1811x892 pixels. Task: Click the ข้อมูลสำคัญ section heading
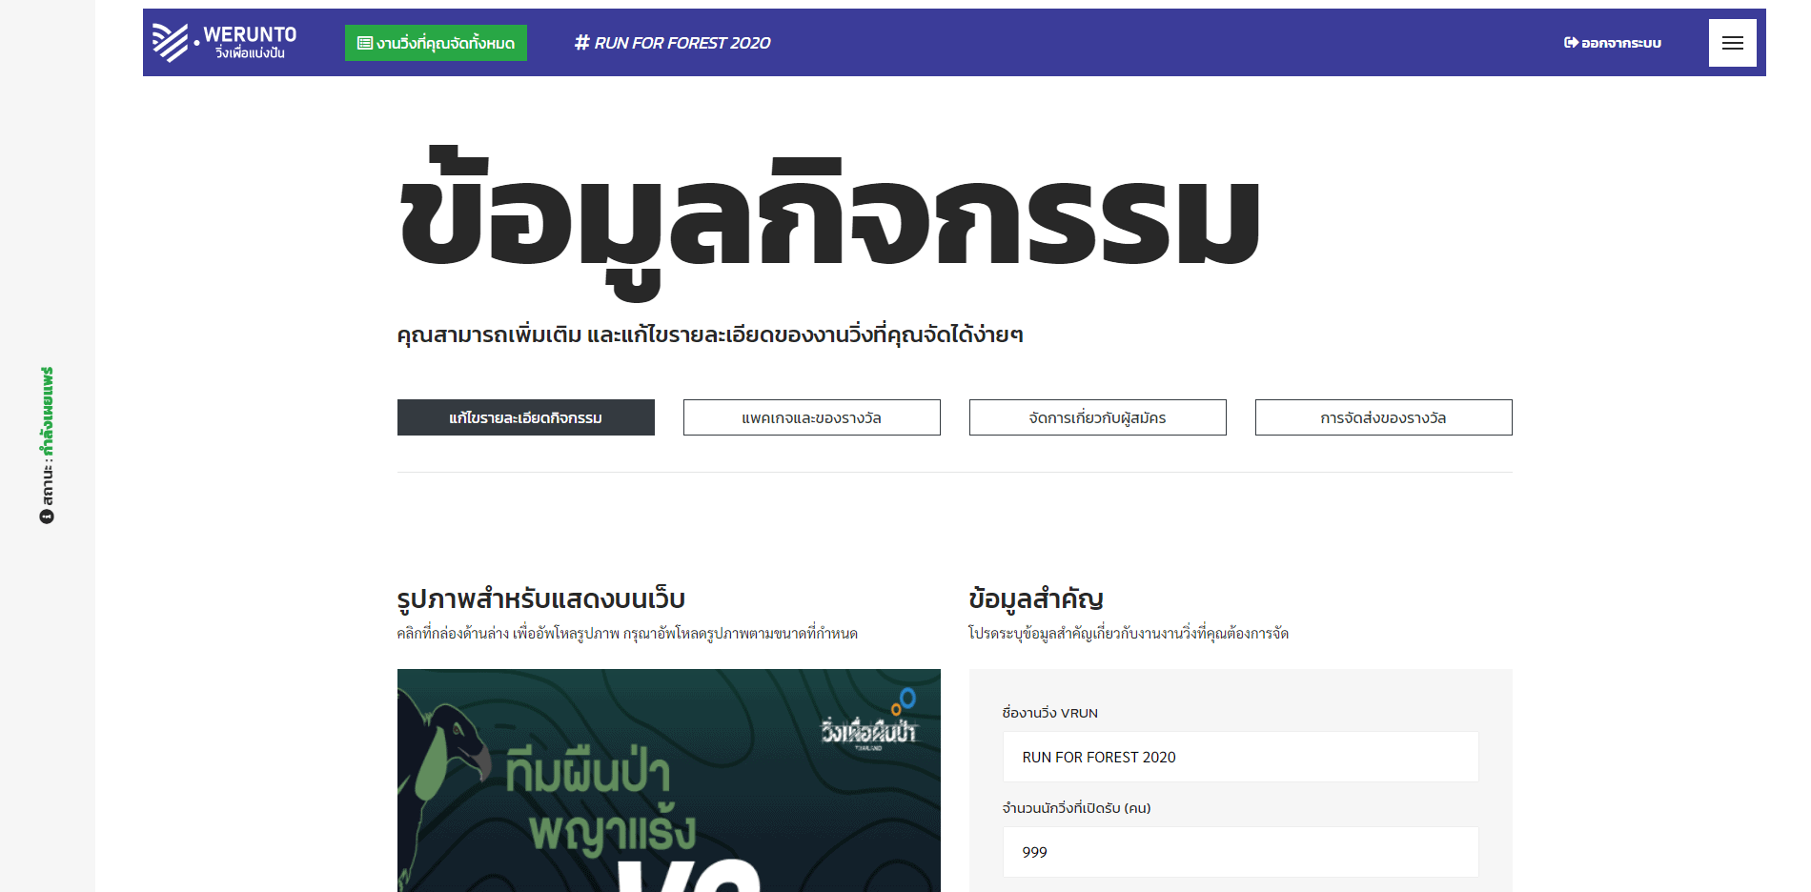1036,598
